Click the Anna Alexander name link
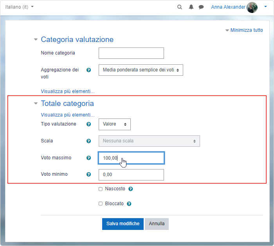Screen dimensions: 274x246 coord(228,7)
